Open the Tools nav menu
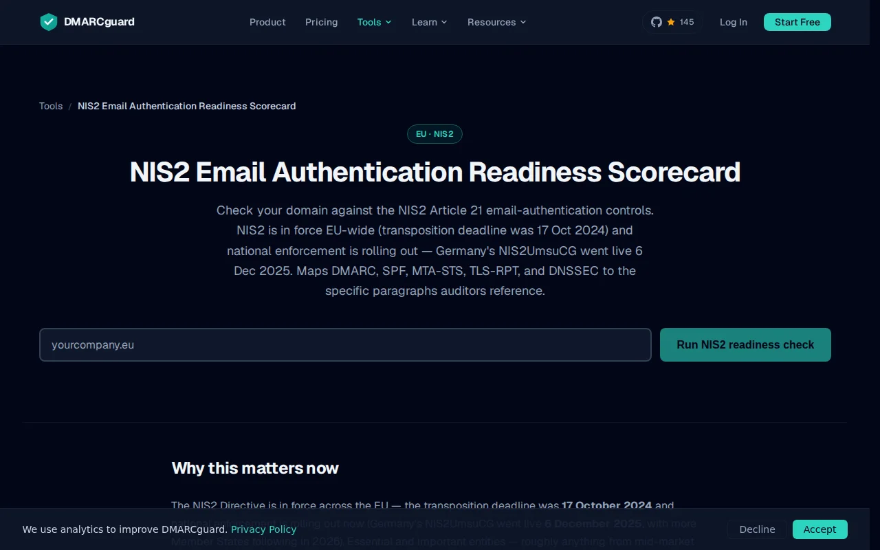 [374, 22]
